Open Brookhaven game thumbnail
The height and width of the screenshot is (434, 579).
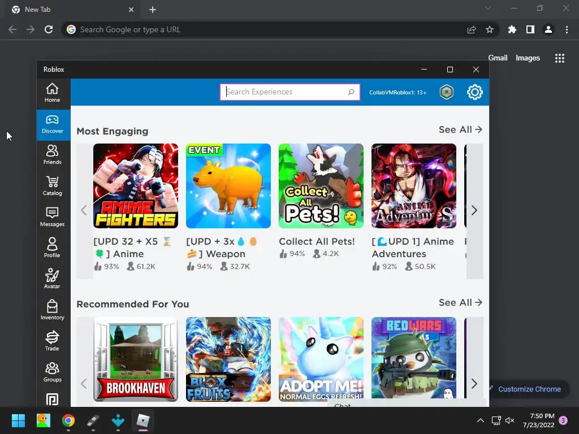click(x=136, y=359)
